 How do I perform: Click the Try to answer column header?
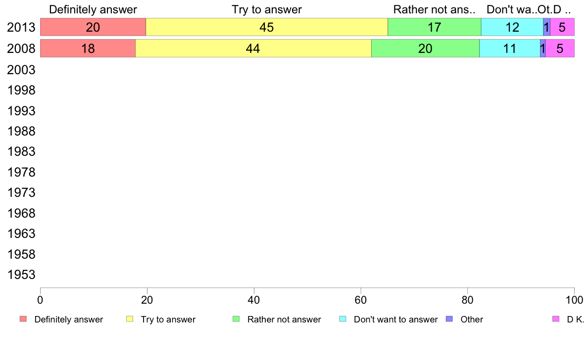[267, 9]
